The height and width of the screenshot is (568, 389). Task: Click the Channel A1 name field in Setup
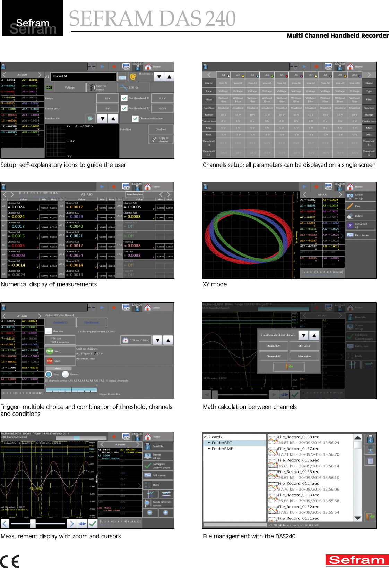pos(84,76)
